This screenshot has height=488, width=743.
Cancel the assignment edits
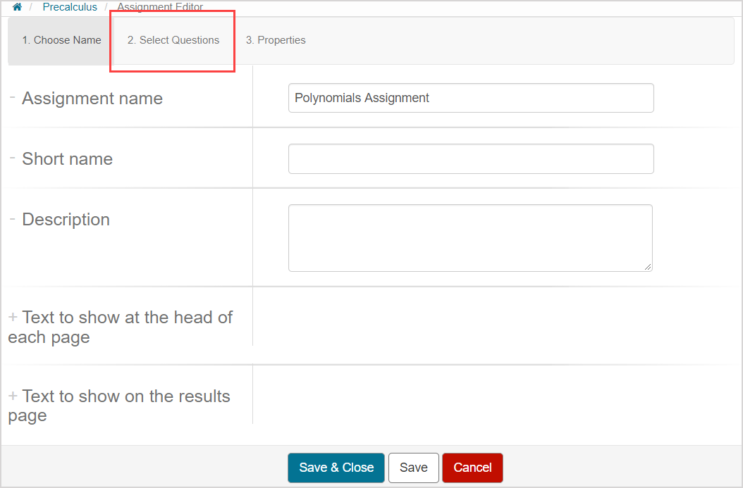472,468
